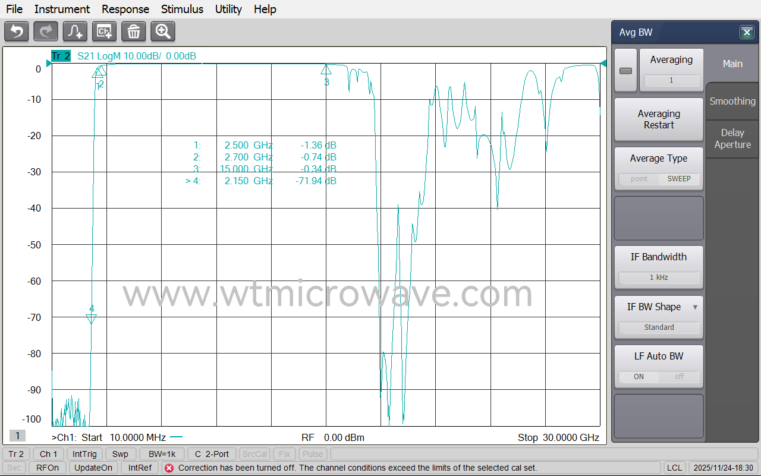761x476 pixels.
Task: Add a new channel window icon
Action: [x=105, y=31]
